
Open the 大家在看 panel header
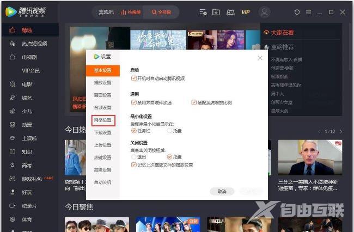click(279, 33)
